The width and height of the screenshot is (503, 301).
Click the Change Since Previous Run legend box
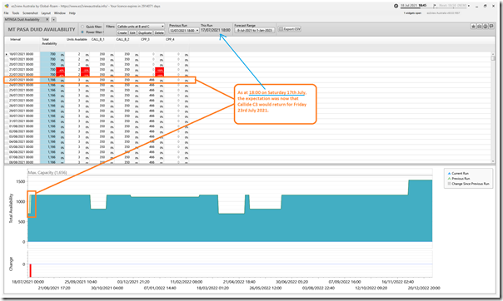[449, 184]
